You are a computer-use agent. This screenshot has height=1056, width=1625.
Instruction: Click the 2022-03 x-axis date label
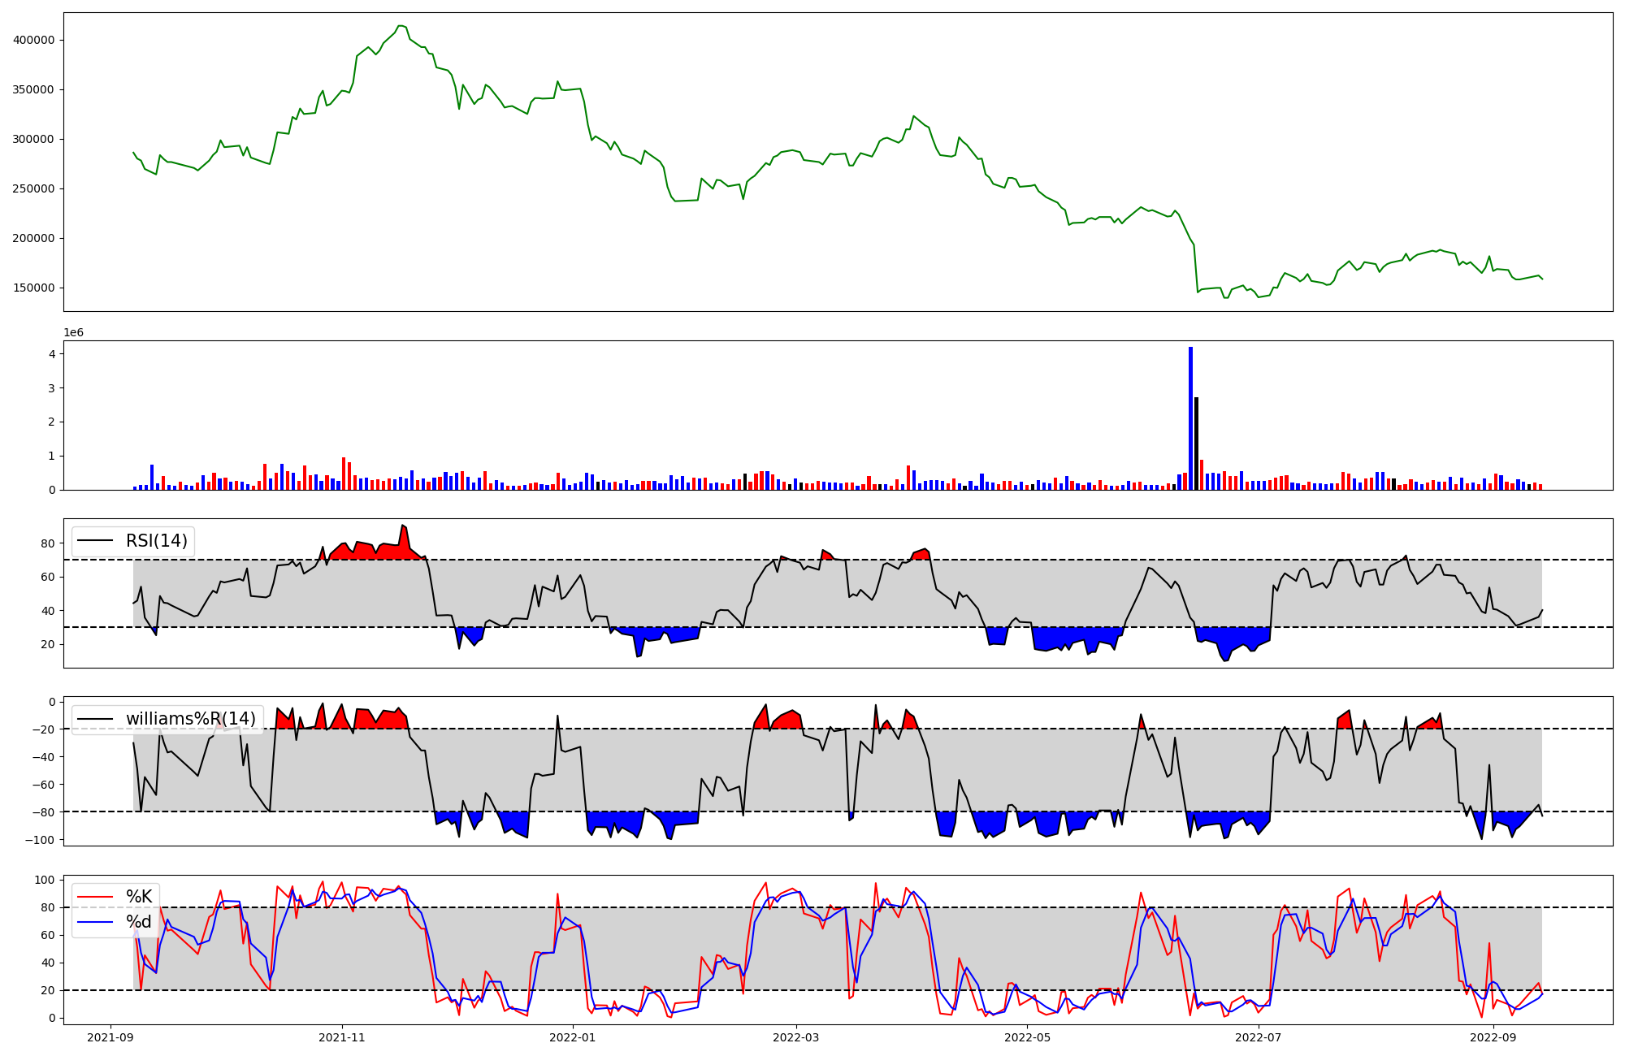[796, 1037]
